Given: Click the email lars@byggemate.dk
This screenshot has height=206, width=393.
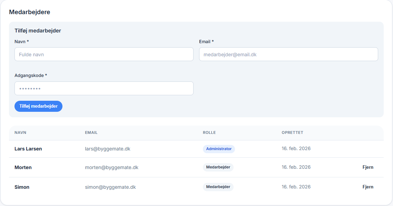Looking at the screenshot, I should point(108,149).
